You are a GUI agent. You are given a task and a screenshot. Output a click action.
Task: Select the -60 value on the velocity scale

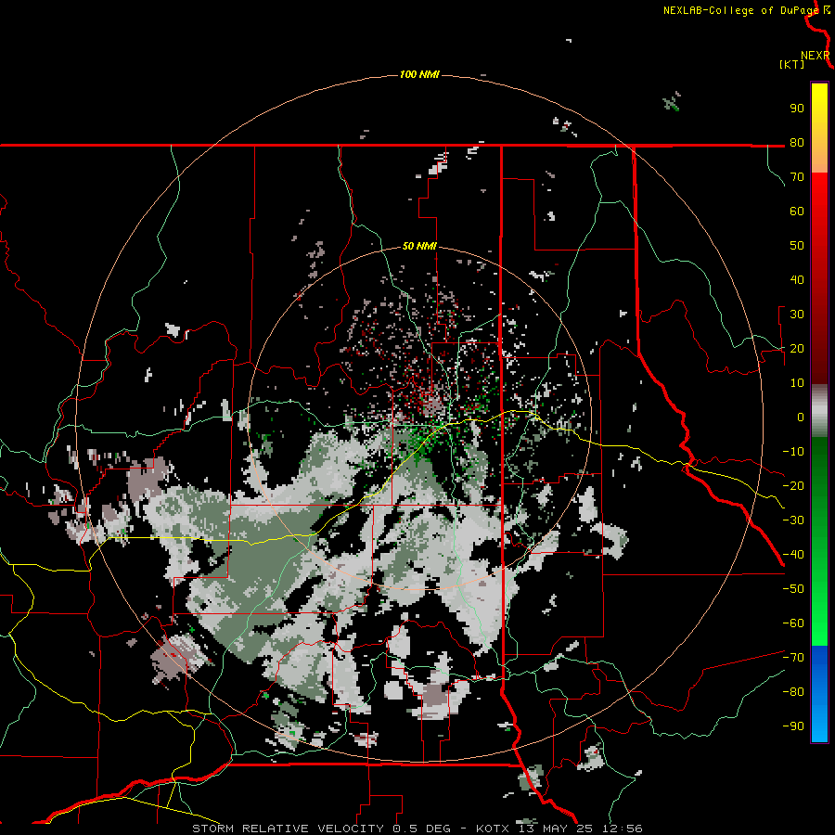[x=793, y=623]
